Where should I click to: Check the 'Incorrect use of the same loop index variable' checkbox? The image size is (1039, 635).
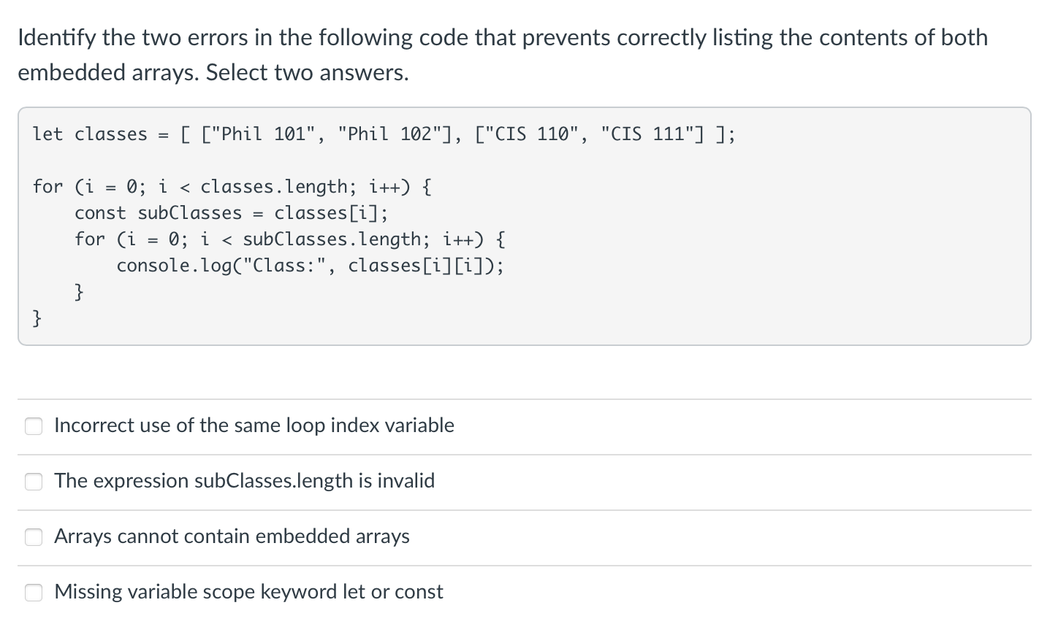click(x=34, y=426)
